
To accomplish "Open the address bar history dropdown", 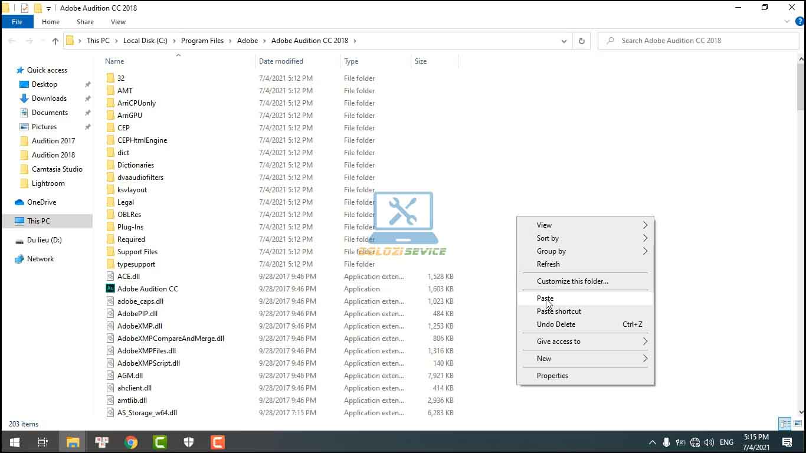I will pyautogui.click(x=564, y=41).
